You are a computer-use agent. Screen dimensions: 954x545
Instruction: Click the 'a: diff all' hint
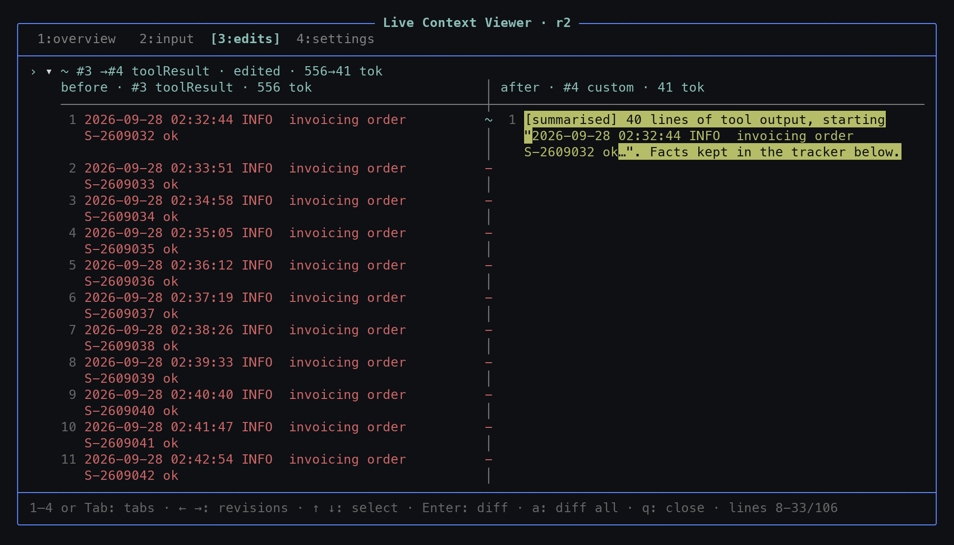[x=575, y=508]
